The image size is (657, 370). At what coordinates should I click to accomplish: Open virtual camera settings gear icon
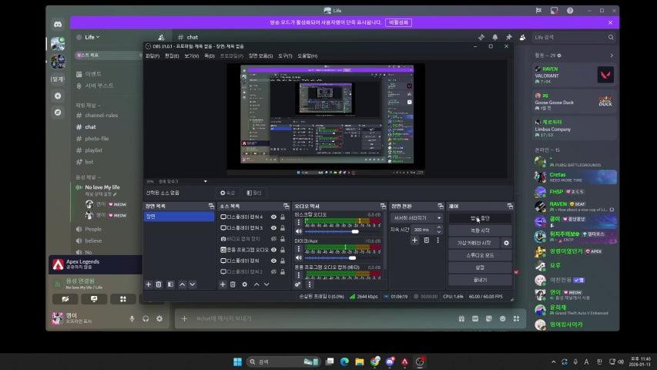506,243
